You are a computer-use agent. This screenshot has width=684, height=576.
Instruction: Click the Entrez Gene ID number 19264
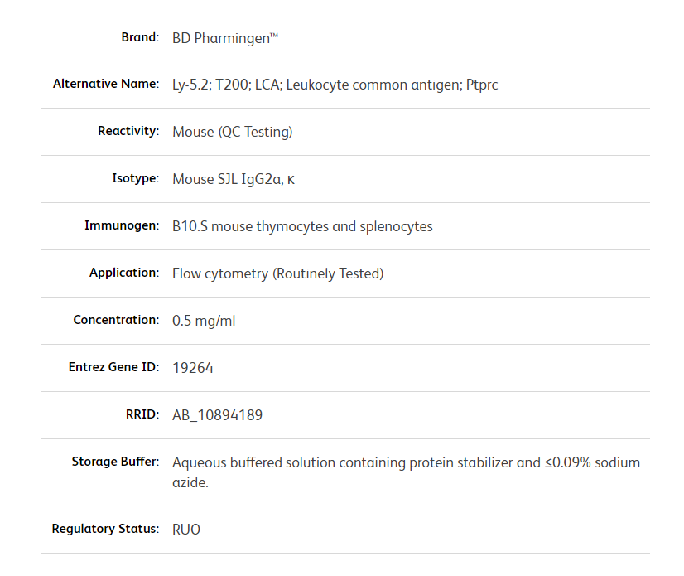coord(192,368)
